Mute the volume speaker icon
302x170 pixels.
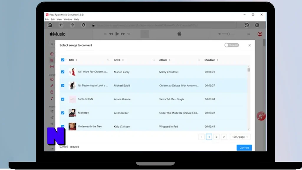[x=219, y=34]
